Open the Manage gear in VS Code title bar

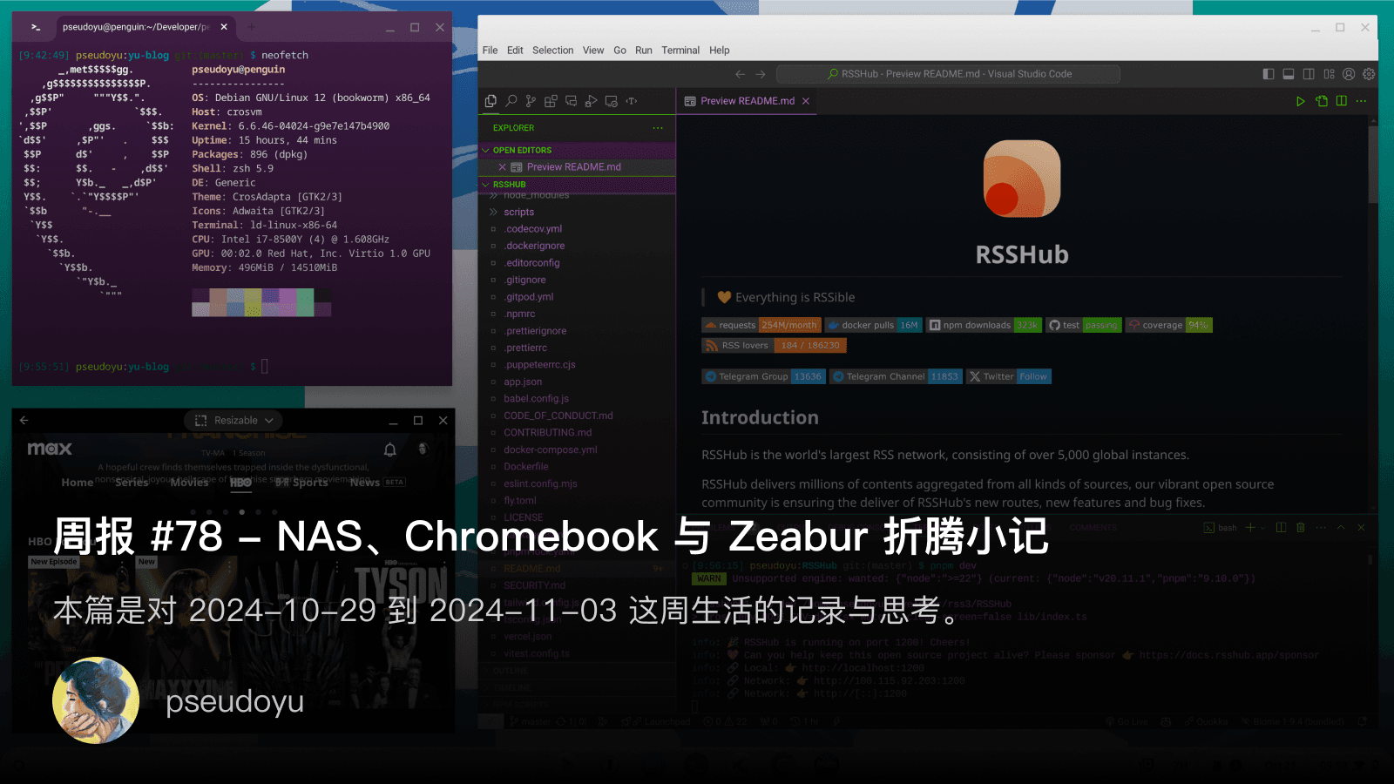pos(1369,74)
